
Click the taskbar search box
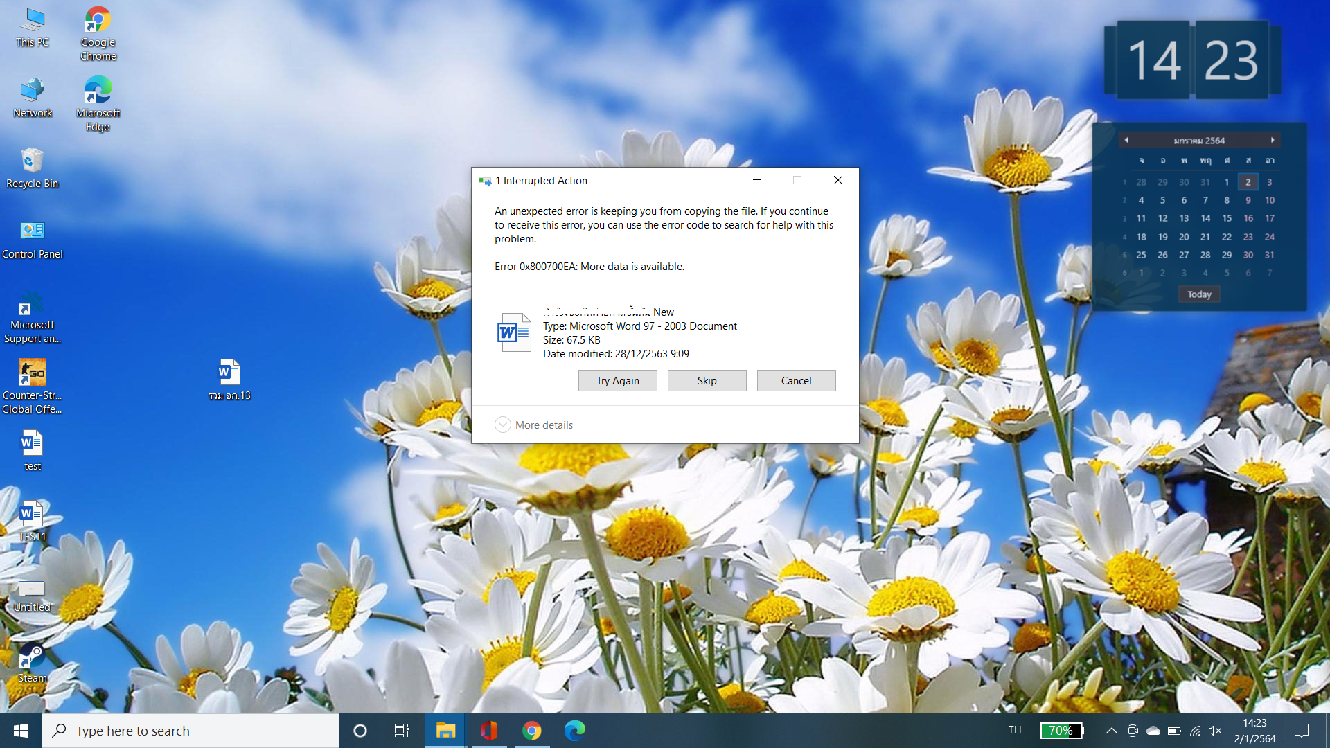click(190, 731)
